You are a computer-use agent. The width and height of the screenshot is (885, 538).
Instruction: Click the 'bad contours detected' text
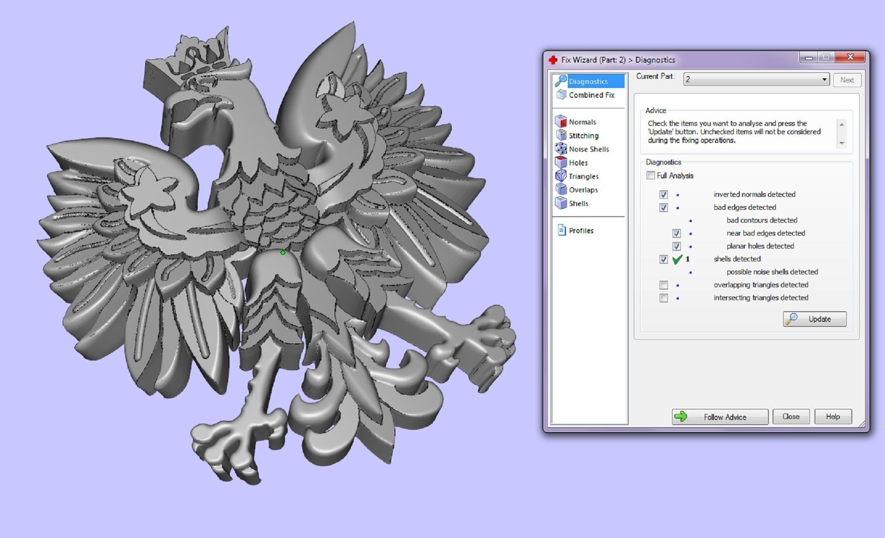pos(762,220)
